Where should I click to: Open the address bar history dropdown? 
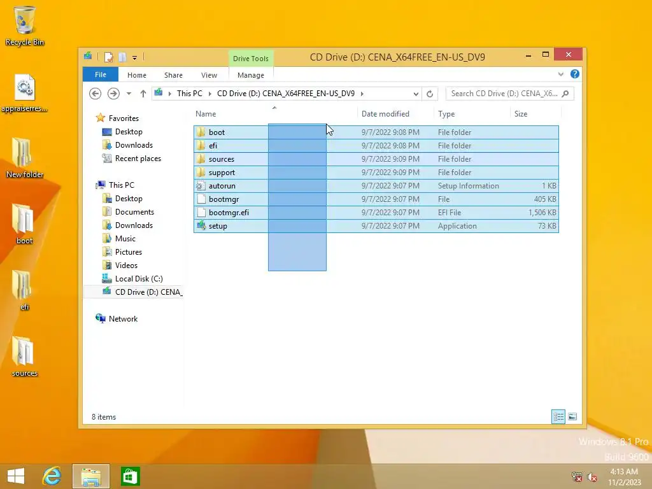tap(416, 94)
